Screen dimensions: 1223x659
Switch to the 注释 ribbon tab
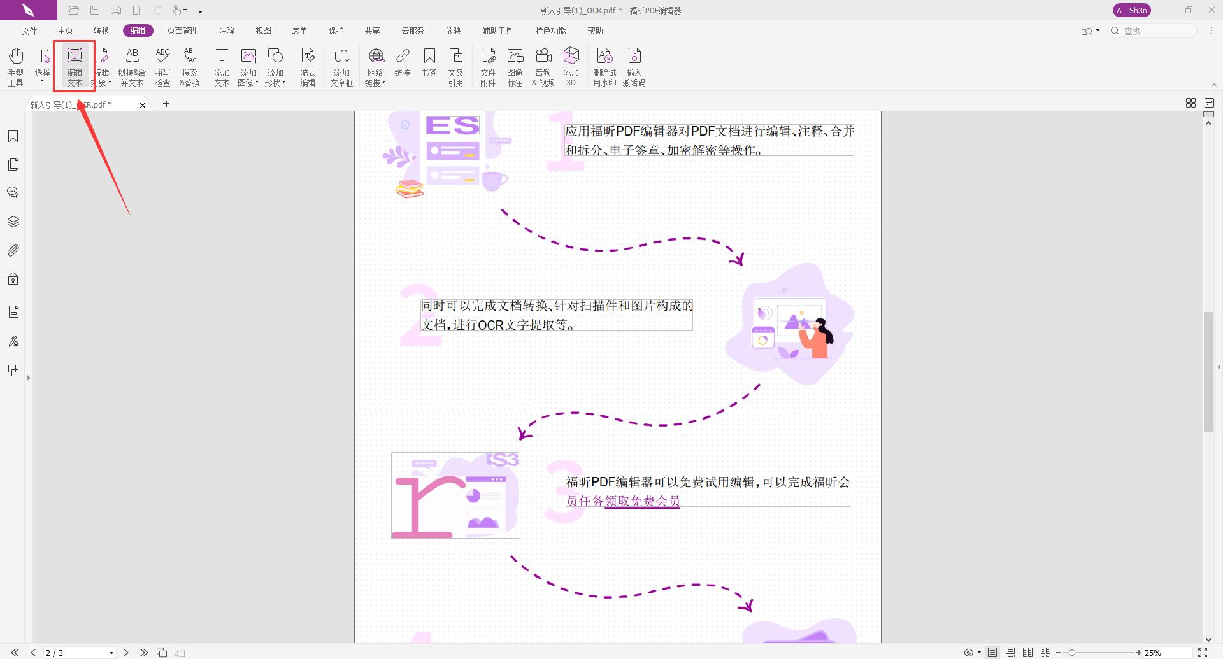(x=226, y=30)
